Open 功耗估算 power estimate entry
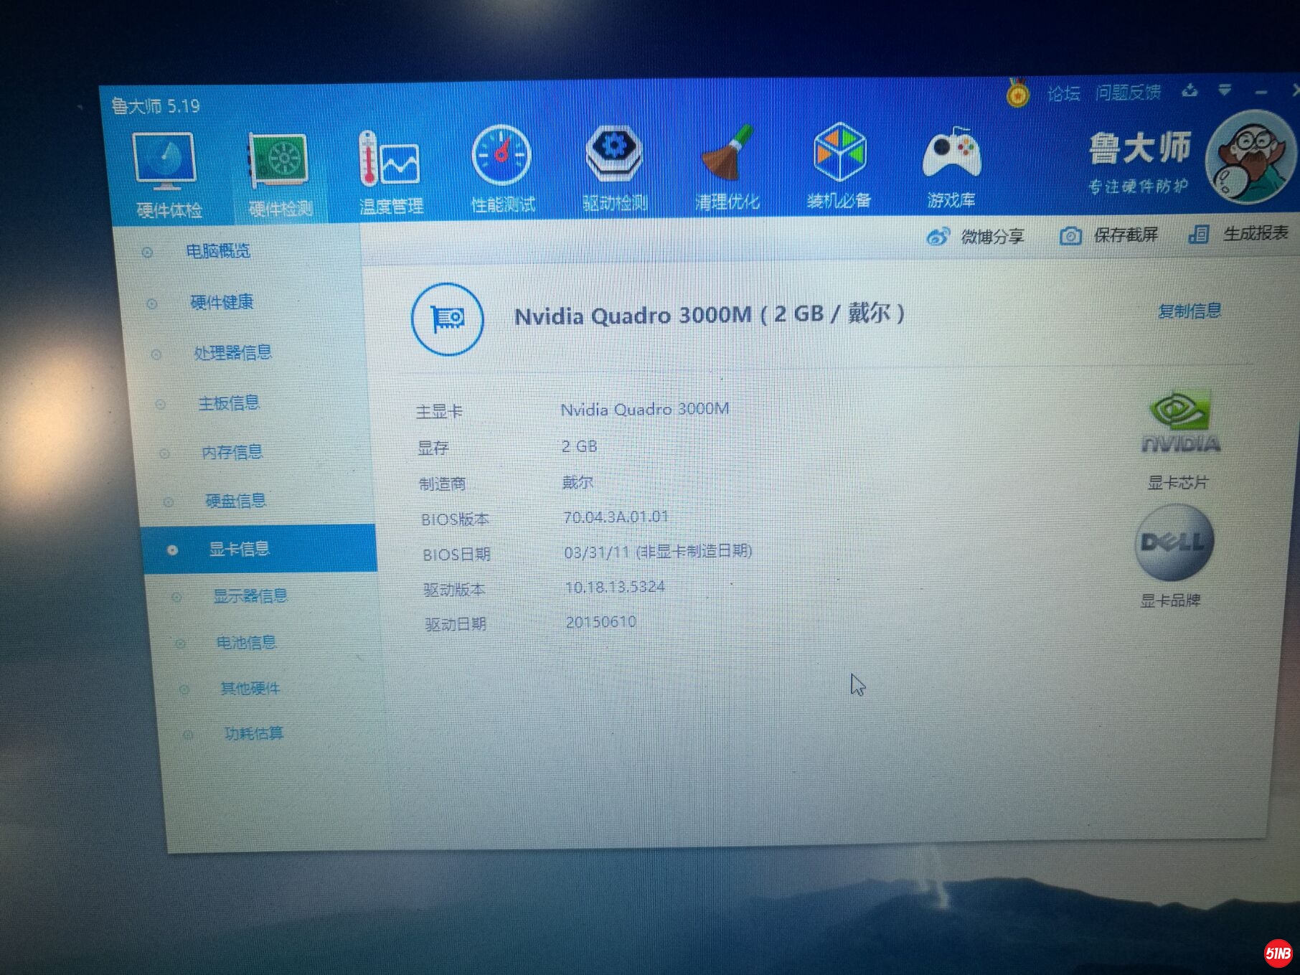Viewport: 1300px width, 975px height. click(x=253, y=733)
